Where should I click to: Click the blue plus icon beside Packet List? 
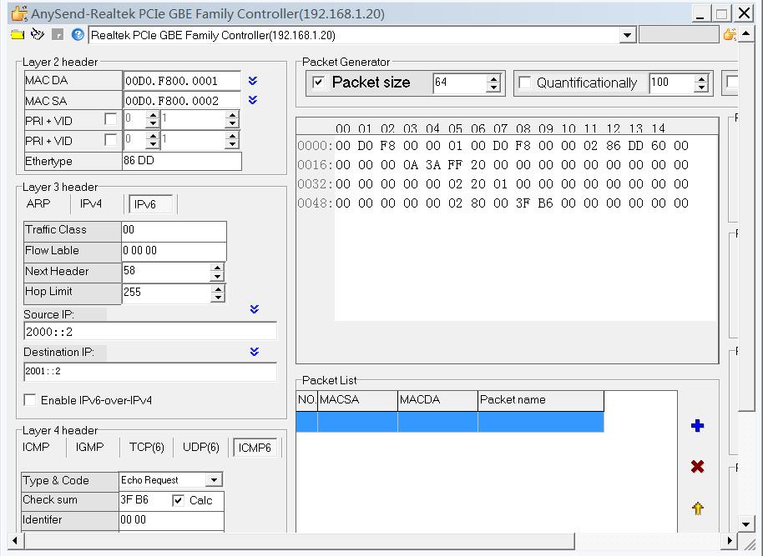(x=698, y=426)
